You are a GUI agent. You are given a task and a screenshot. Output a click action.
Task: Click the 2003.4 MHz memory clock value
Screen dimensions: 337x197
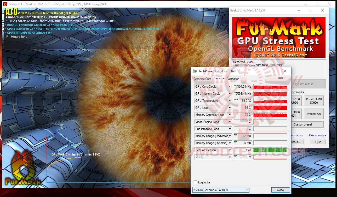tap(242, 94)
